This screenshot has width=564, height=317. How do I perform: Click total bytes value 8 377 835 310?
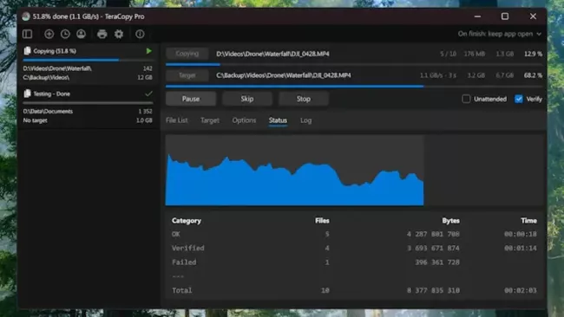[433, 290]
